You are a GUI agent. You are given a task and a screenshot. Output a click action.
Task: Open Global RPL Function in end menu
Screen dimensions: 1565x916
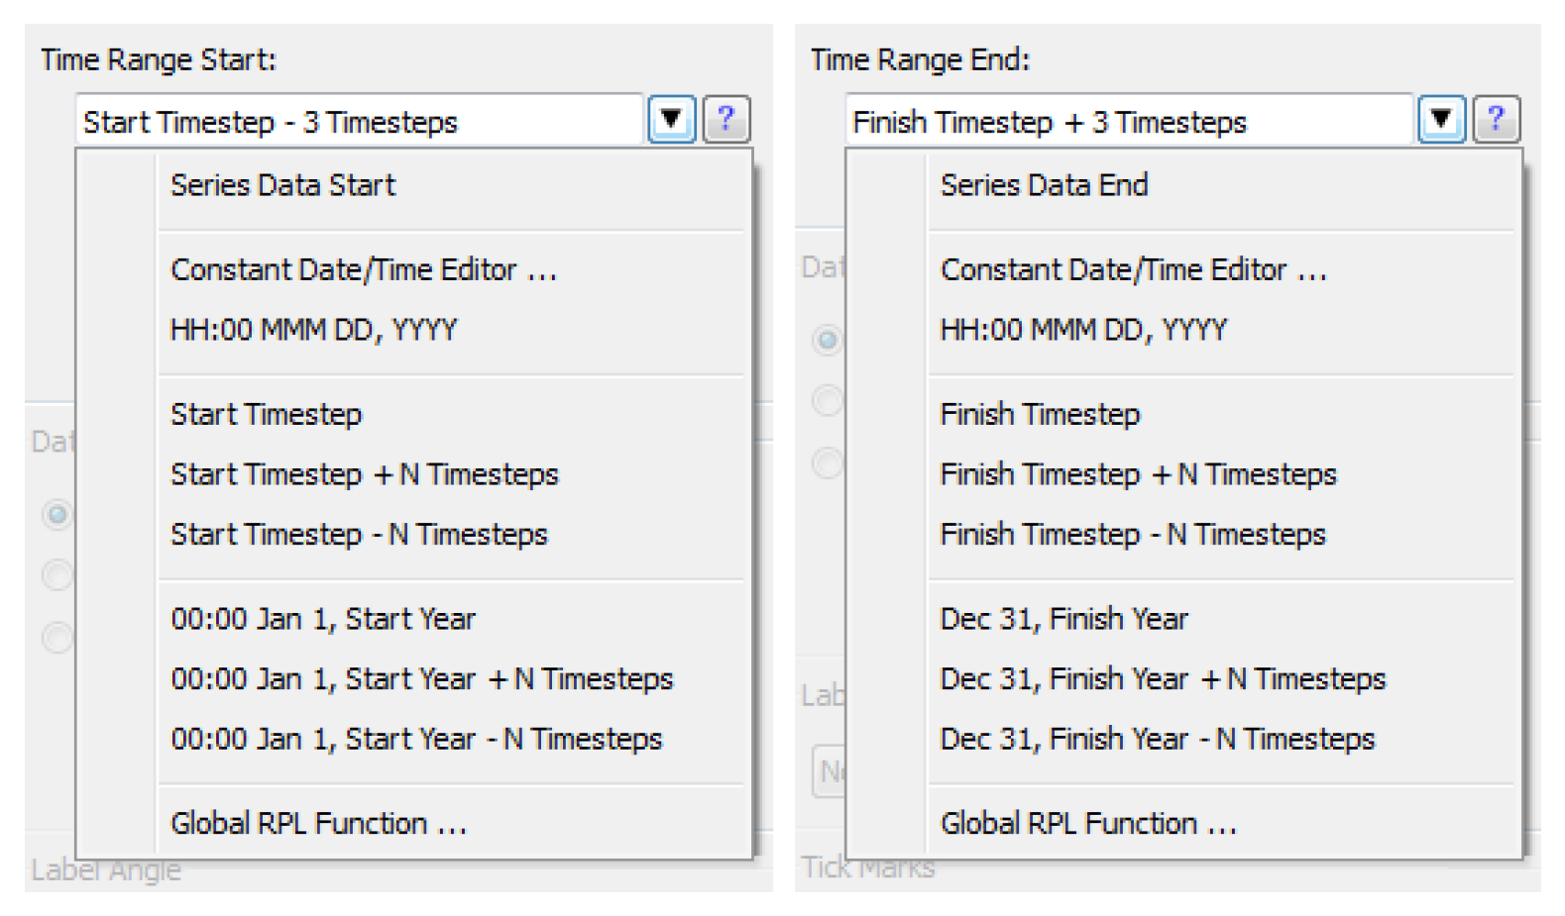1088,824
